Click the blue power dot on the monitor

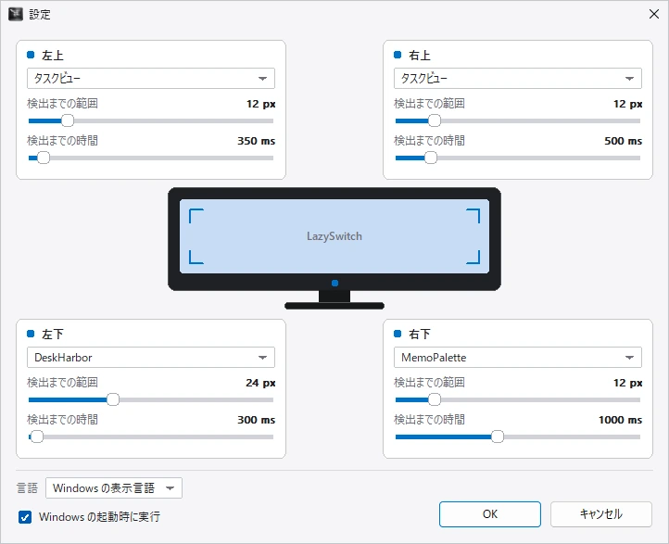[x=334, y=283]
